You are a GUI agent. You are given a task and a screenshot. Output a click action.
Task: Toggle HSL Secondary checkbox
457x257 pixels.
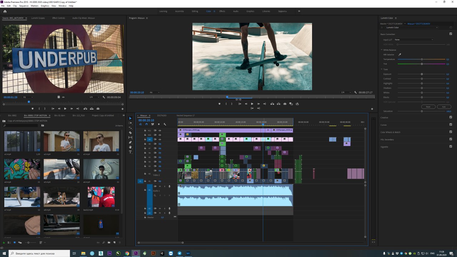click(x=451, y=139)
